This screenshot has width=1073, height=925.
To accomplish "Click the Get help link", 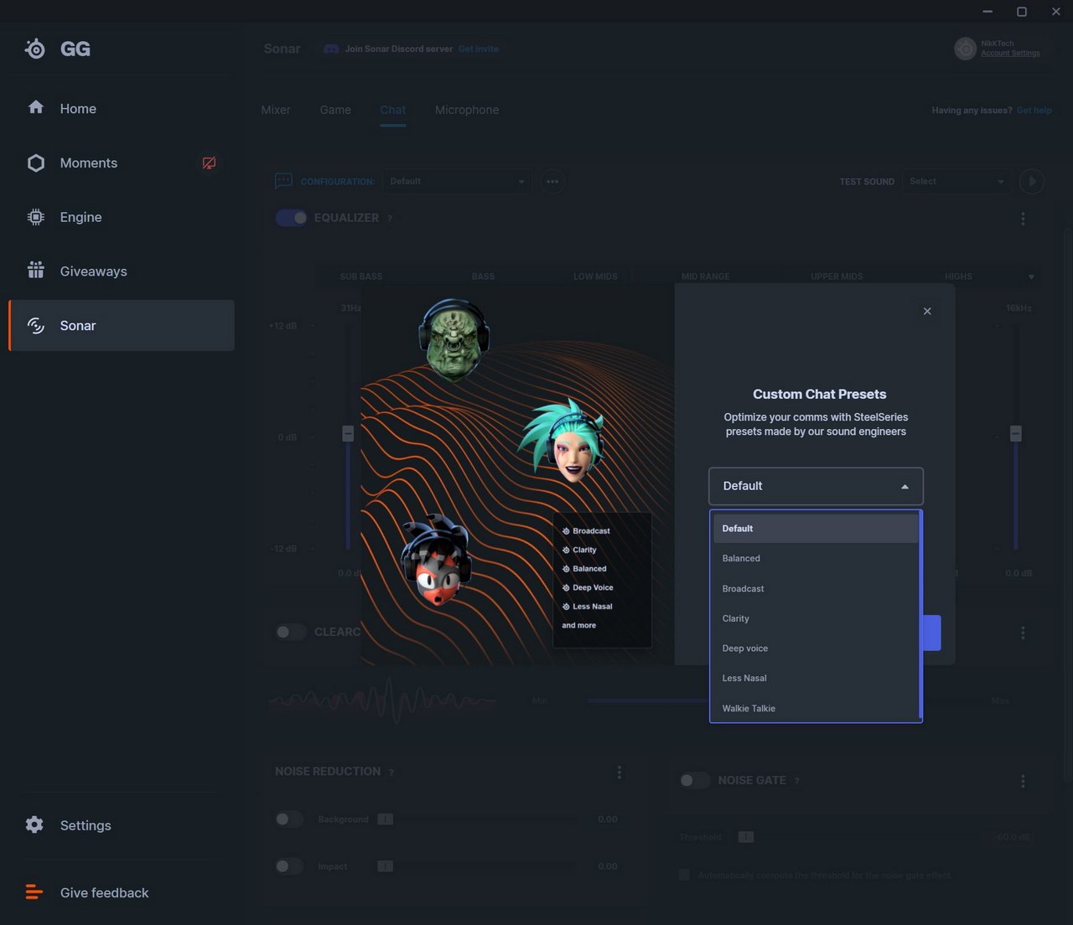I will [1034, 110].
